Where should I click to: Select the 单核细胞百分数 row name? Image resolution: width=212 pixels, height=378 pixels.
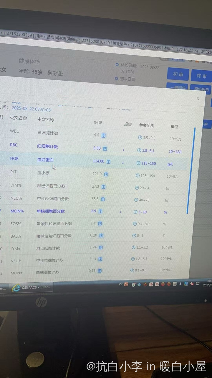point(51,211)
